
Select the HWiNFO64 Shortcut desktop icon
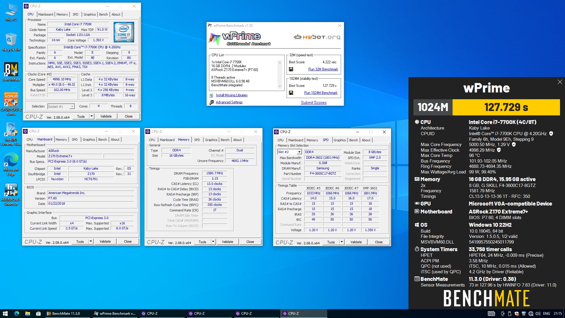pos(11,194)
